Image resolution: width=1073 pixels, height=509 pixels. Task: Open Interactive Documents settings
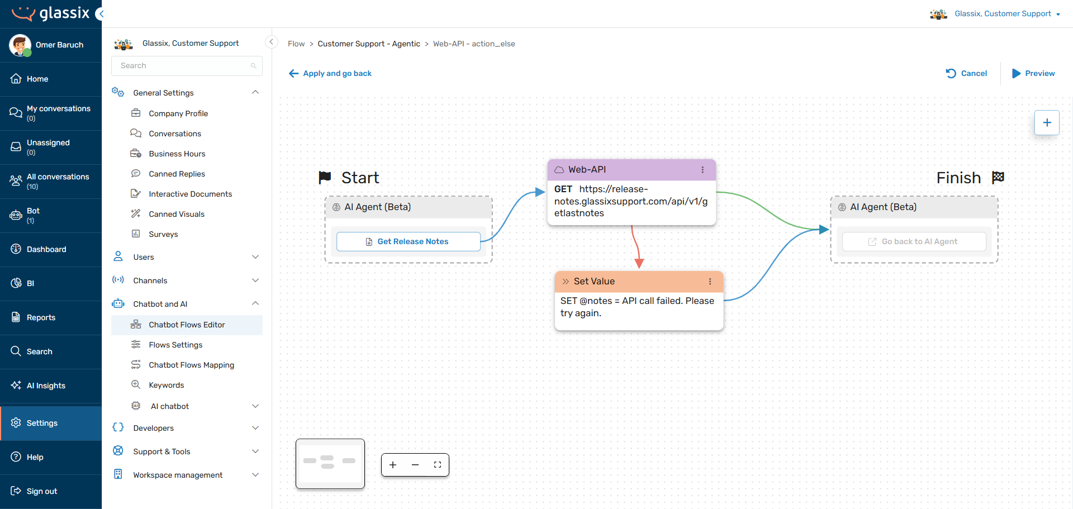187,194
